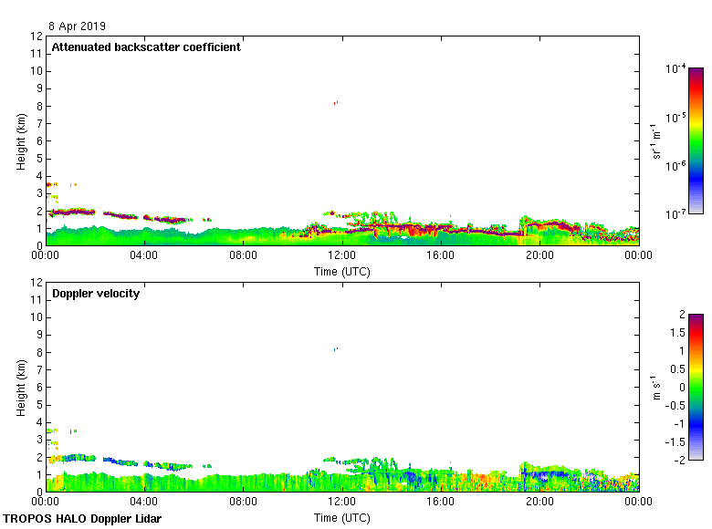The image size is (712, 529).
Task: Click the -2 label on the velocity color bar
Action: [x=678, y=459]
